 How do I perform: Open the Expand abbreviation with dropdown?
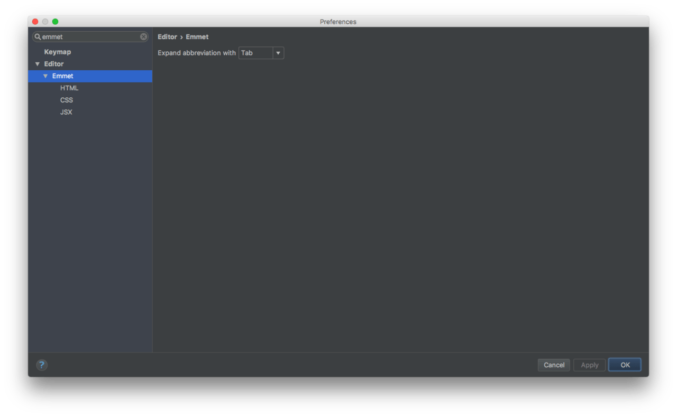pyautogui.click(x=278, y=53)
